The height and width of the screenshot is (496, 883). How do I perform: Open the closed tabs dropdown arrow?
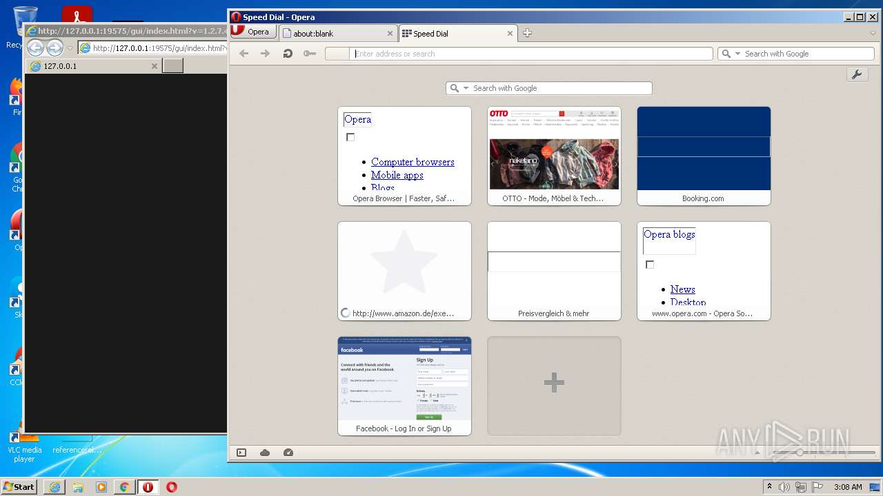872,33
